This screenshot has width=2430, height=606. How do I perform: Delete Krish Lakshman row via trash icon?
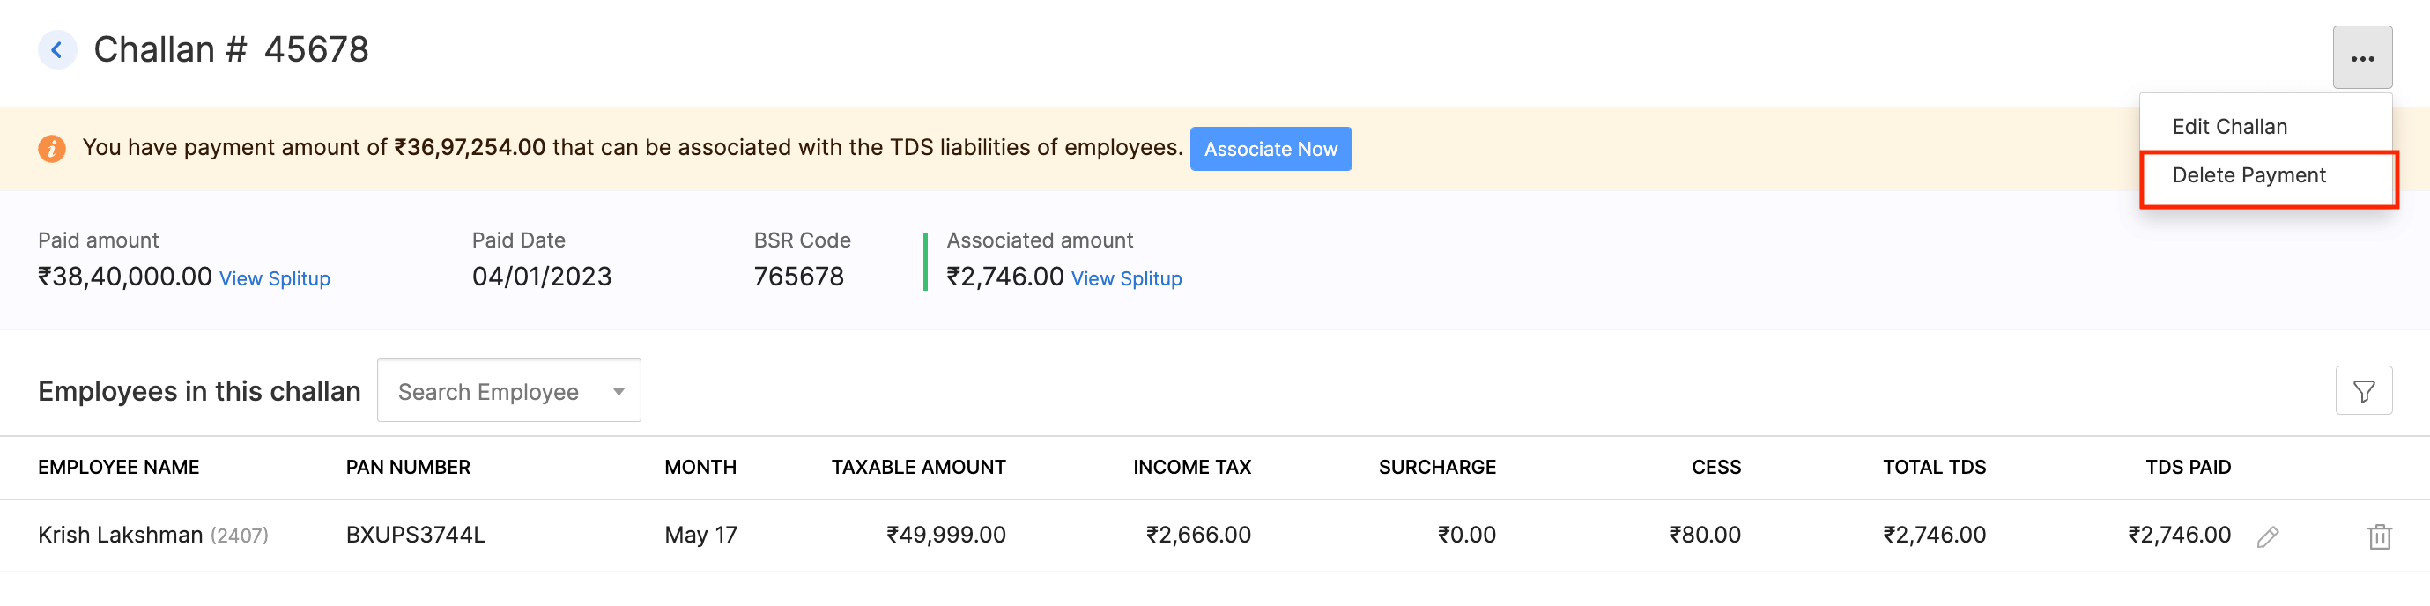[2378, 537]
